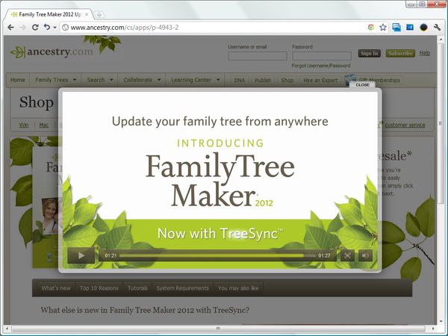Click the Username or email field
This screenshot has width=448, height=336.
pyautogui.click(x=258, y=56)
